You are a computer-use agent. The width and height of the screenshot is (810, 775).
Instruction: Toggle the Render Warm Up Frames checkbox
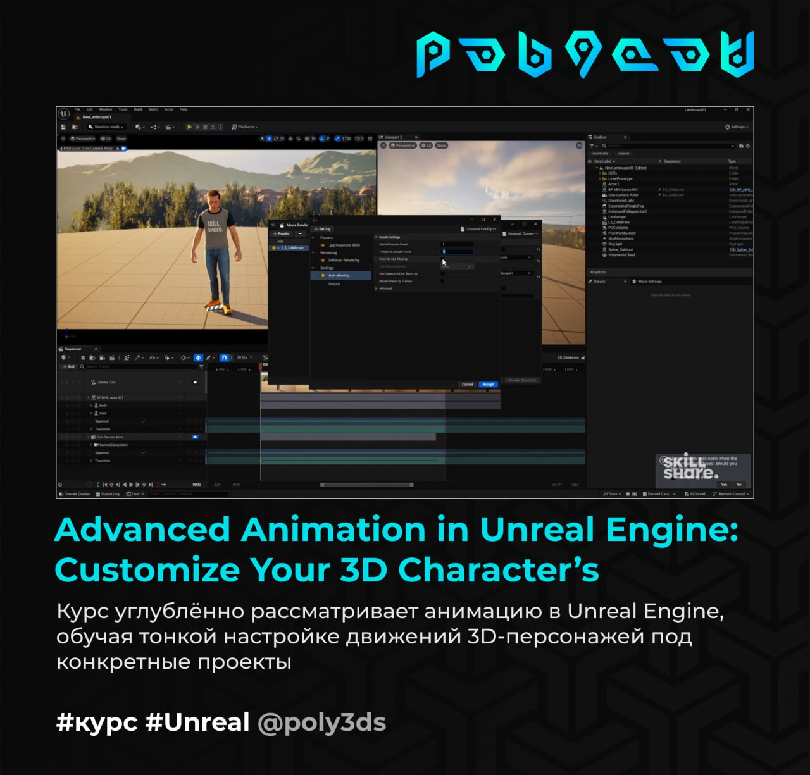(442, 281)
